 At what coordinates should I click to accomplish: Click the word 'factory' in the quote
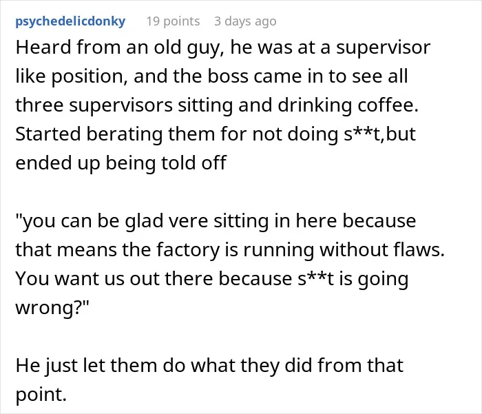[x=188, y=250]
